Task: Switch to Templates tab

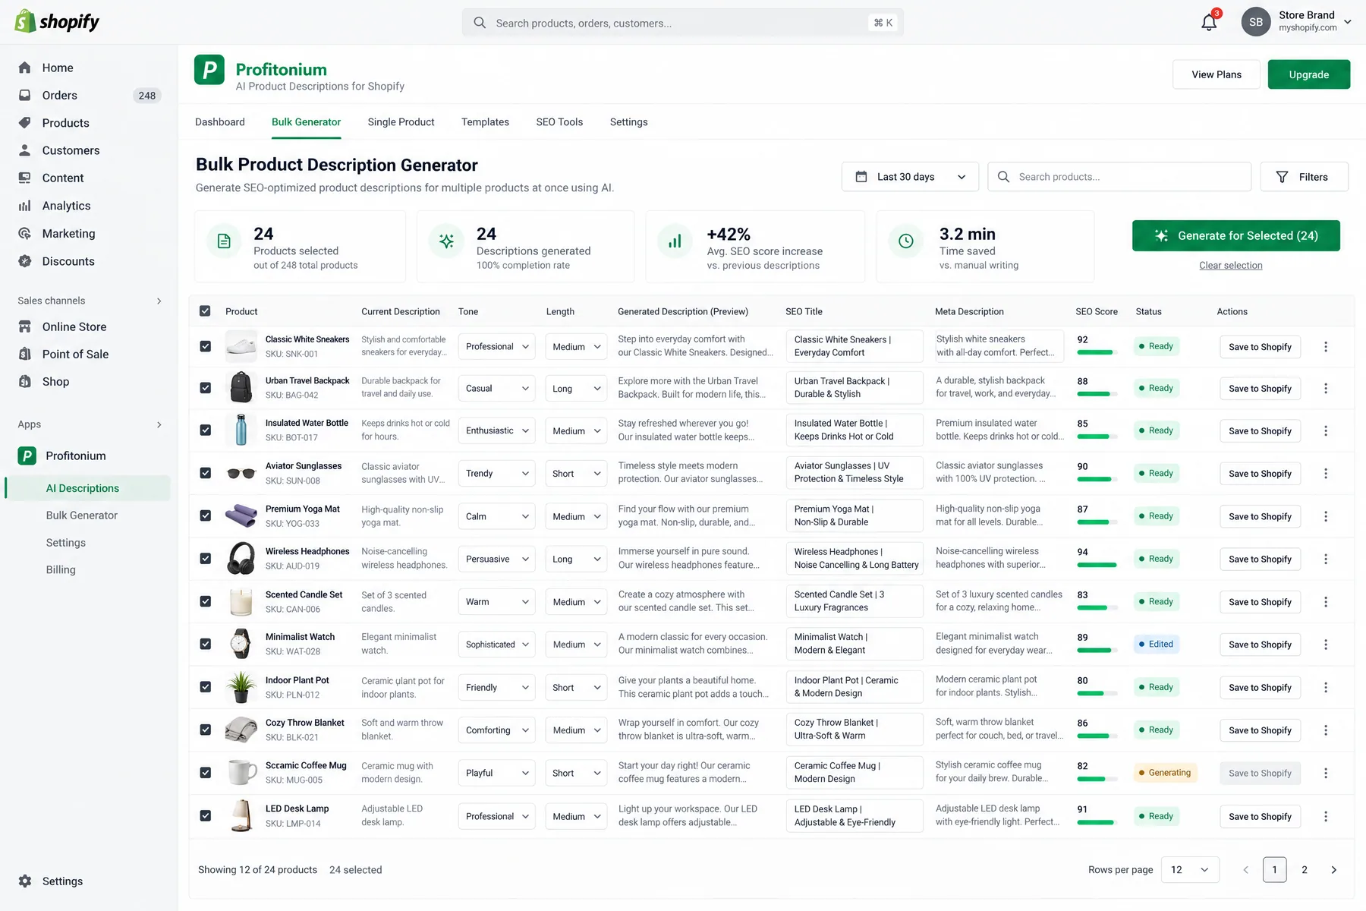Action: (x=485, y=122)
